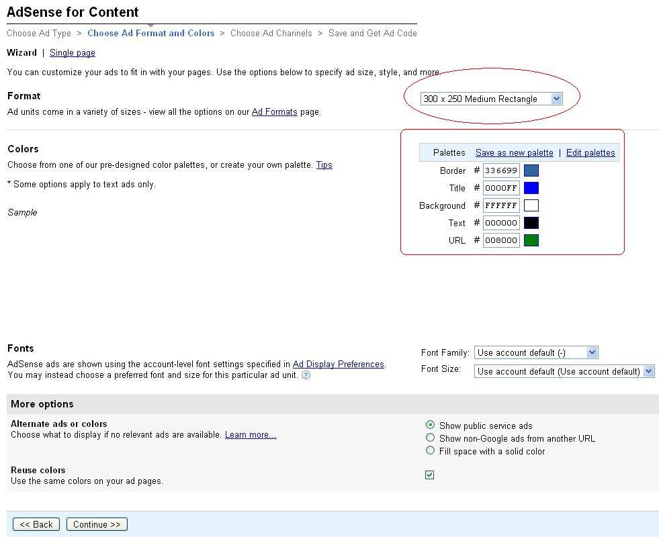
Task: Click the Border color swatch
Action: pos(531,170)
